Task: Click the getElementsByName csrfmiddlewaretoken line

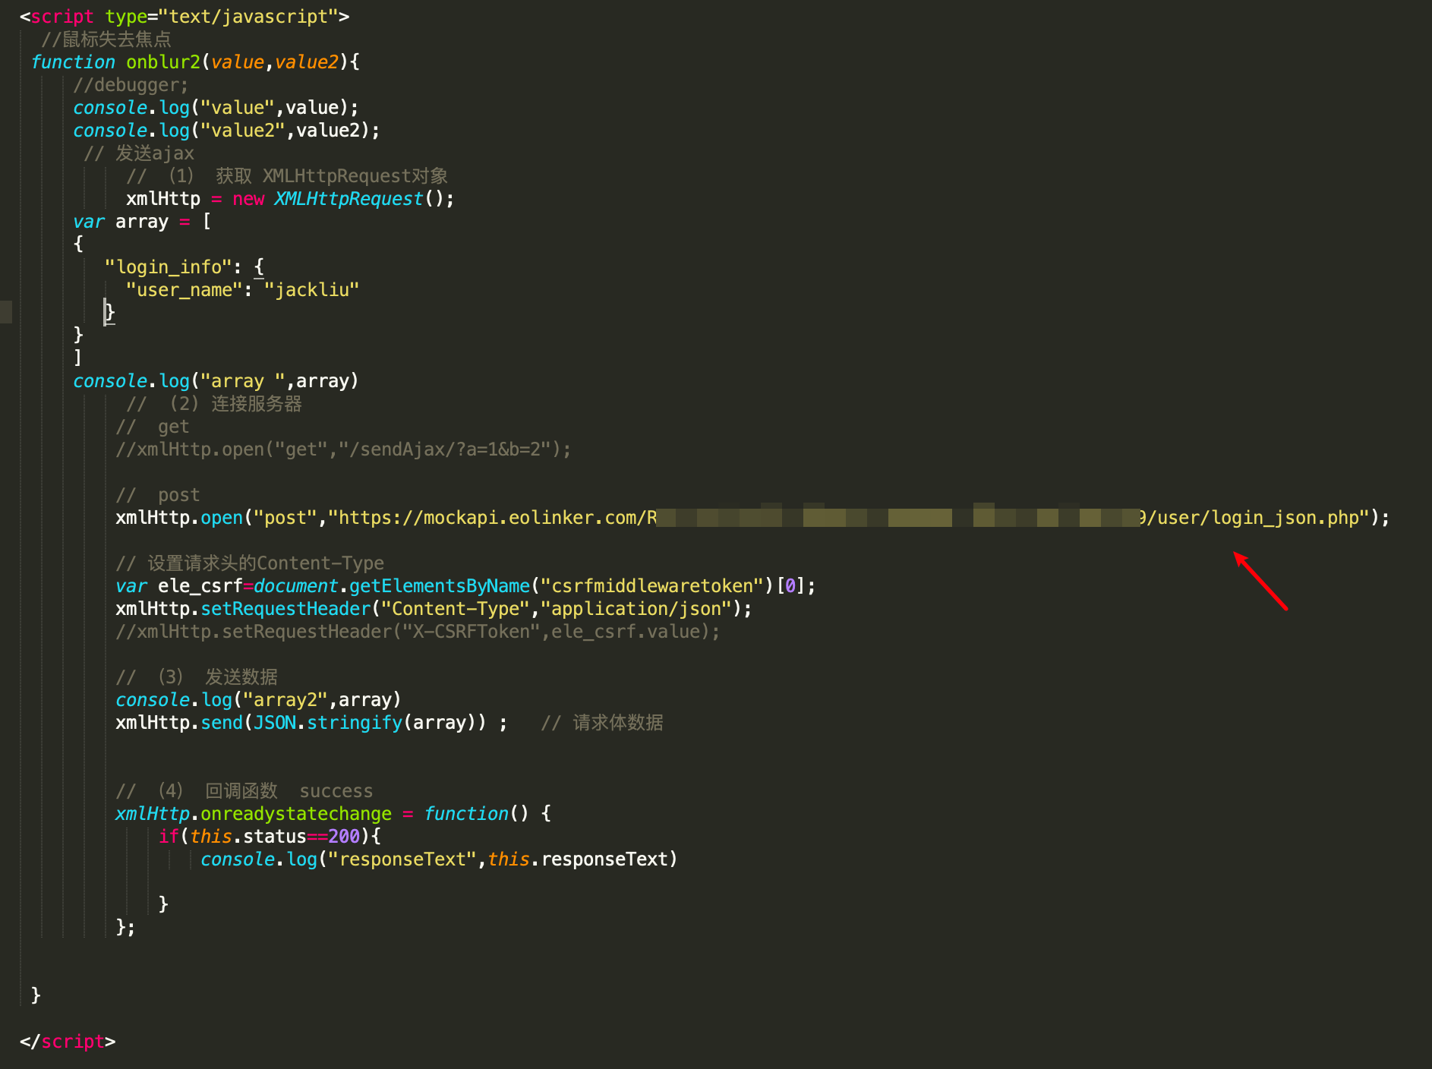Action: [465, 585]
